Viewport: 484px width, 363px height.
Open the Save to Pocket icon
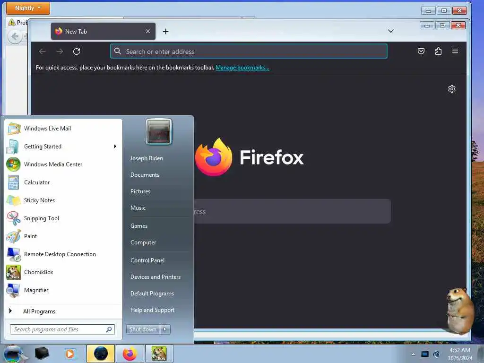pyautogui.click(x=421, y=51)
